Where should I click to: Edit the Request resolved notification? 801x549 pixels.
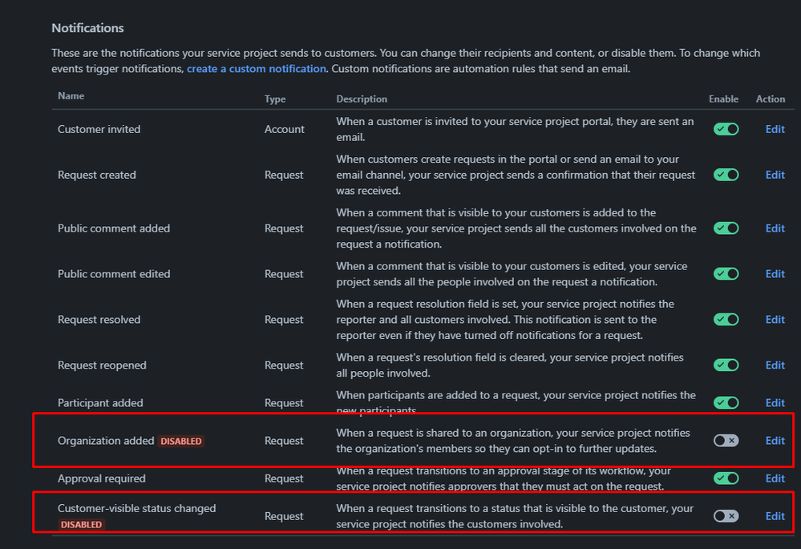tap(774, 319)
